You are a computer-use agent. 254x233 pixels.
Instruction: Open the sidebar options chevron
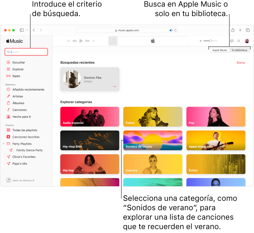tap(26, 30)
